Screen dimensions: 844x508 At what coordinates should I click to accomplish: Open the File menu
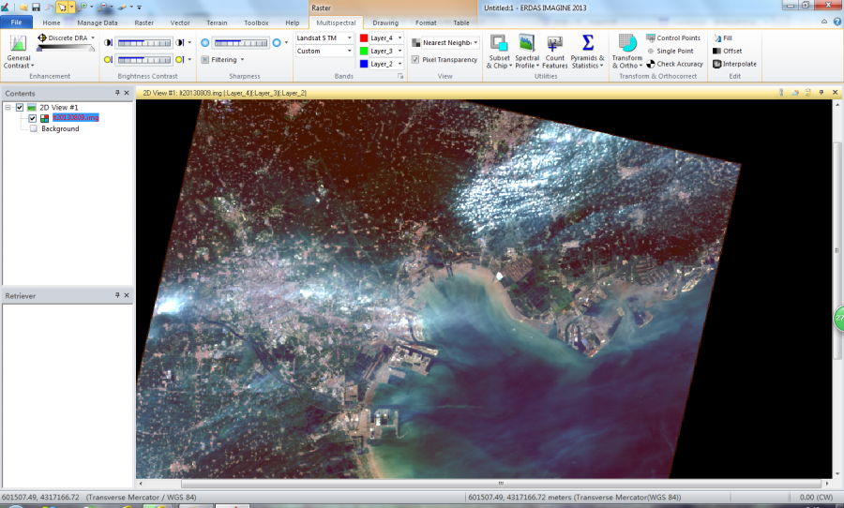(16, 22)
